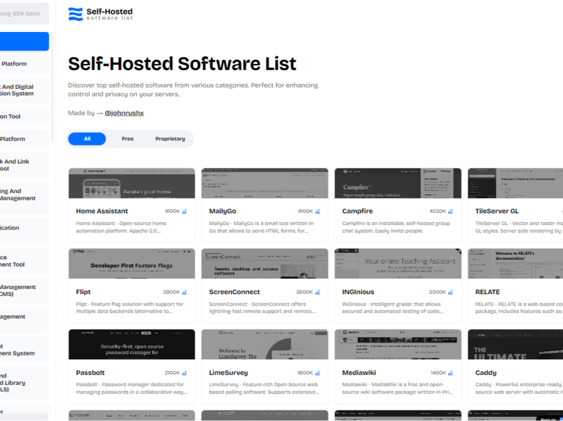Open the TileServer GL card title
Viewport: 563px width, 421px height.
pos(497,211)
